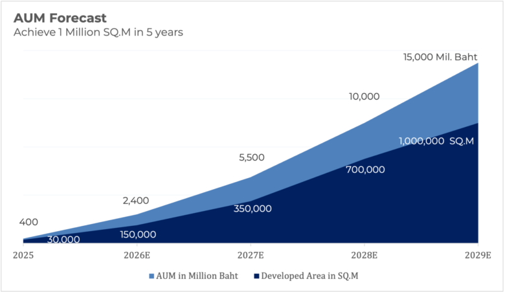The width and height of the screenshot is (505, 292).
Task: Click the '10,000' AUM data label
Action: (x=364, y=96)
